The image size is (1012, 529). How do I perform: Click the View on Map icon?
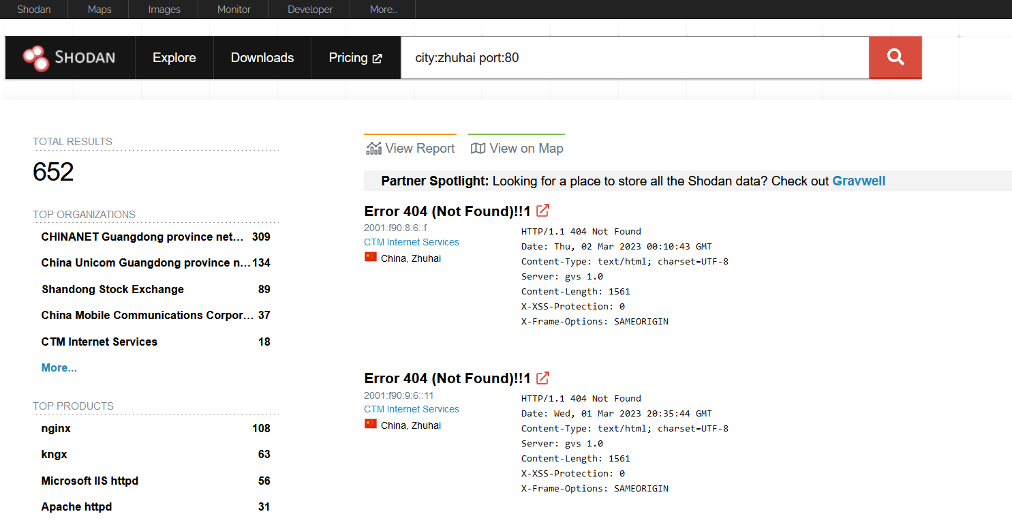(x=478, y=148)
